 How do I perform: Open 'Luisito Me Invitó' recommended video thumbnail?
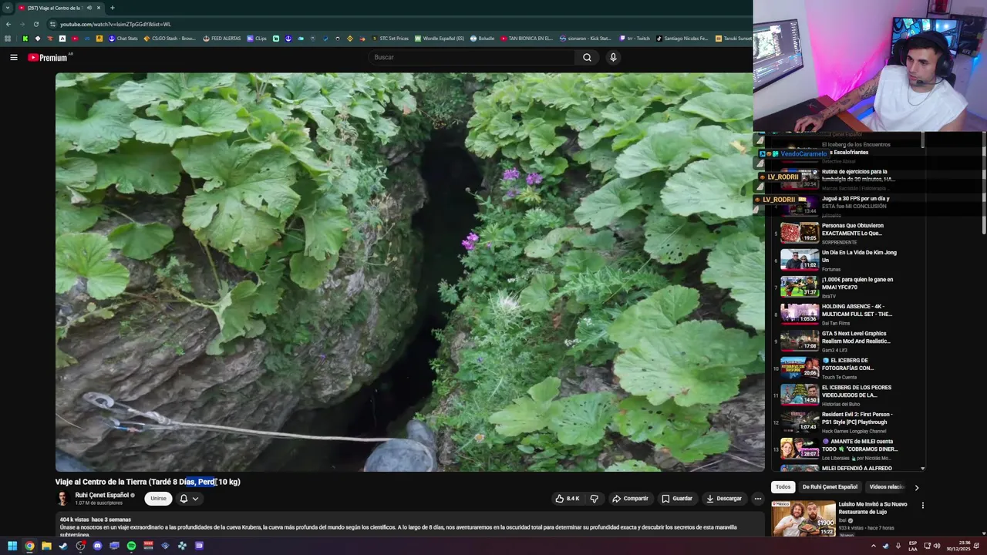(803, 518)
